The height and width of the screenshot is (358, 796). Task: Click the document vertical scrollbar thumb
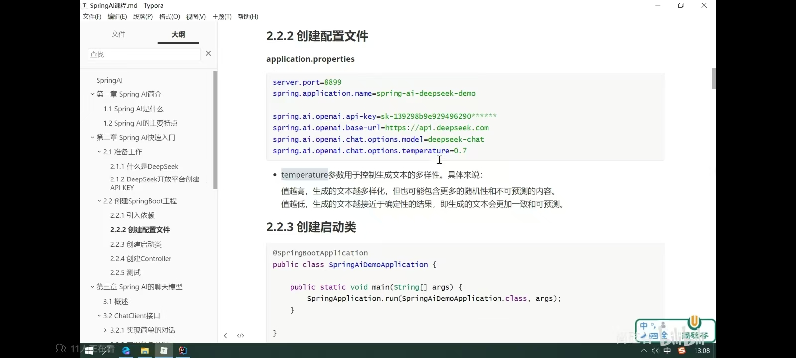tap(714, 79)
